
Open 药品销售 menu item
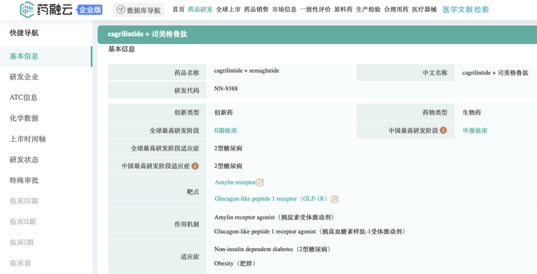pyautogui.click(x=256, y=9)
